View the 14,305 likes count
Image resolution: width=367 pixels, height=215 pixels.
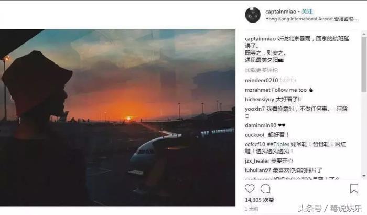pyautogui.click(x=260, y=200)
